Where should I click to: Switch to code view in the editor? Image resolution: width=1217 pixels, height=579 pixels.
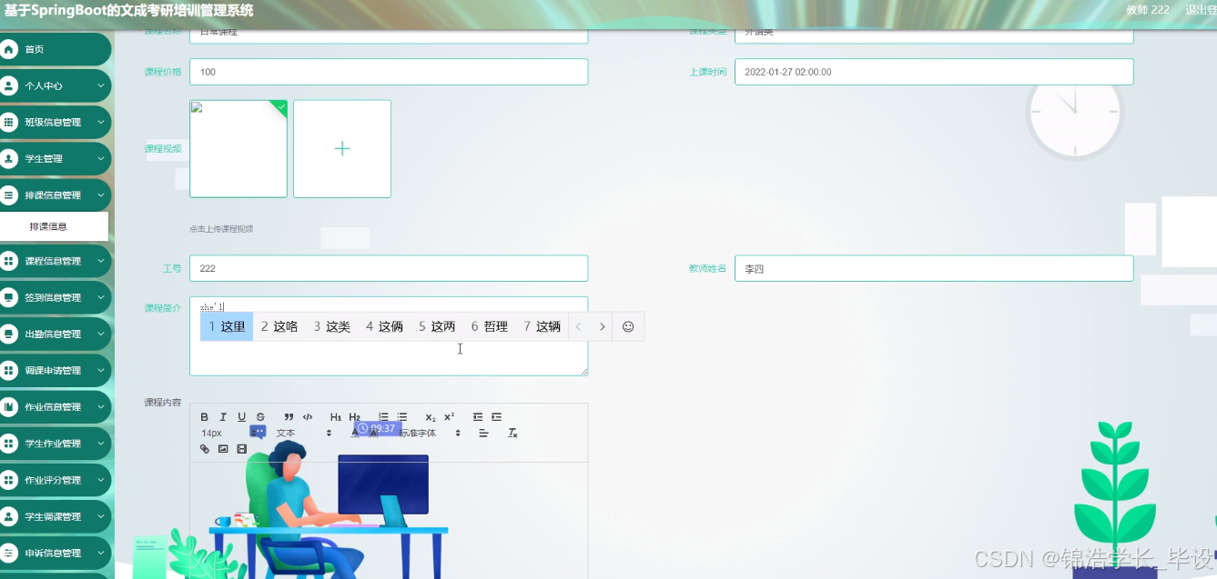point(308,417)
